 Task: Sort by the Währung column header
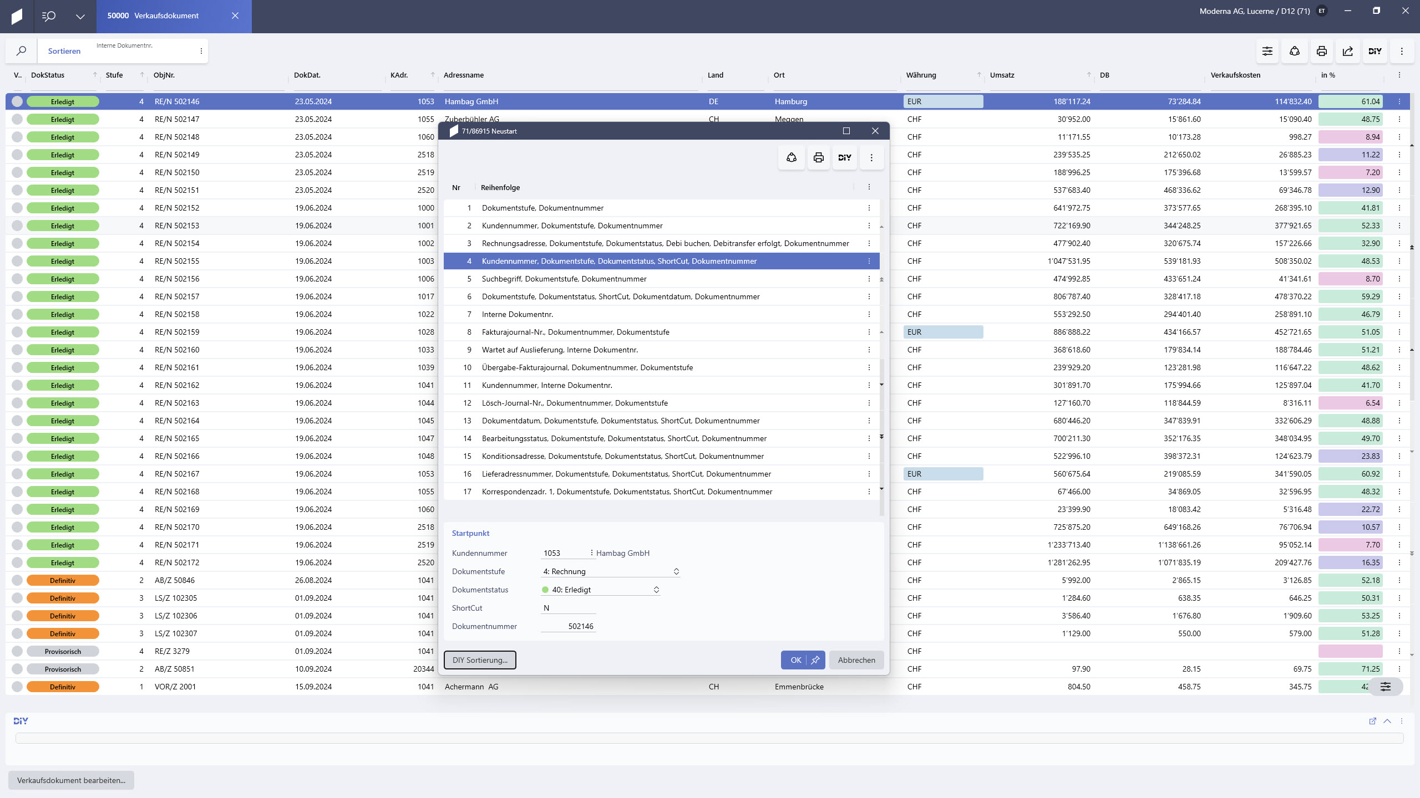[x=921, y=75]
